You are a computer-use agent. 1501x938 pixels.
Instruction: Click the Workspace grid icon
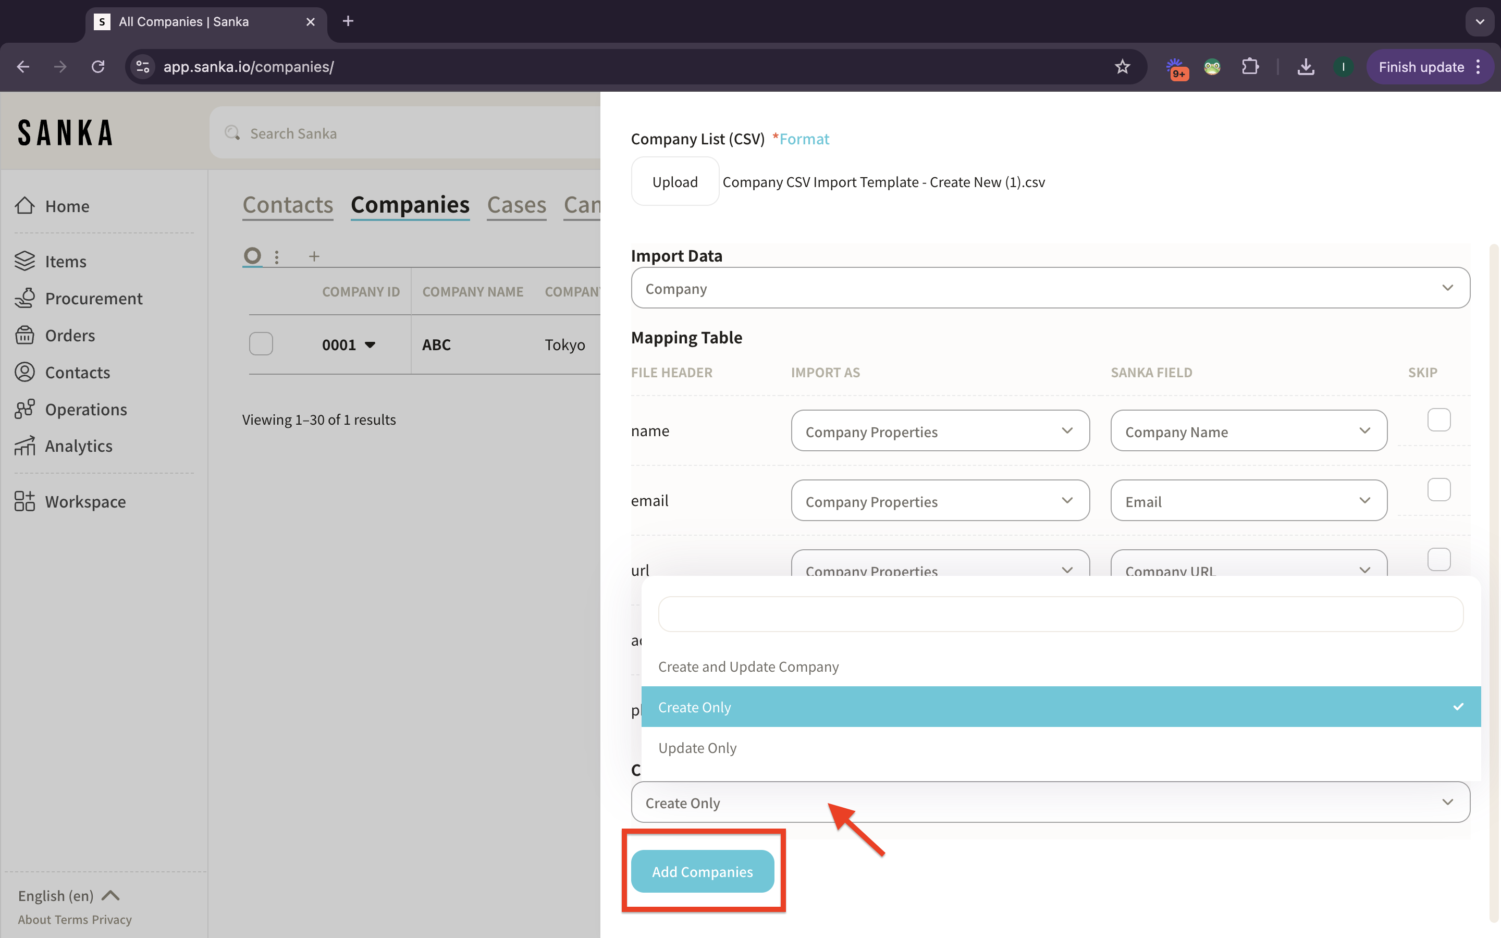click(25, 501)
